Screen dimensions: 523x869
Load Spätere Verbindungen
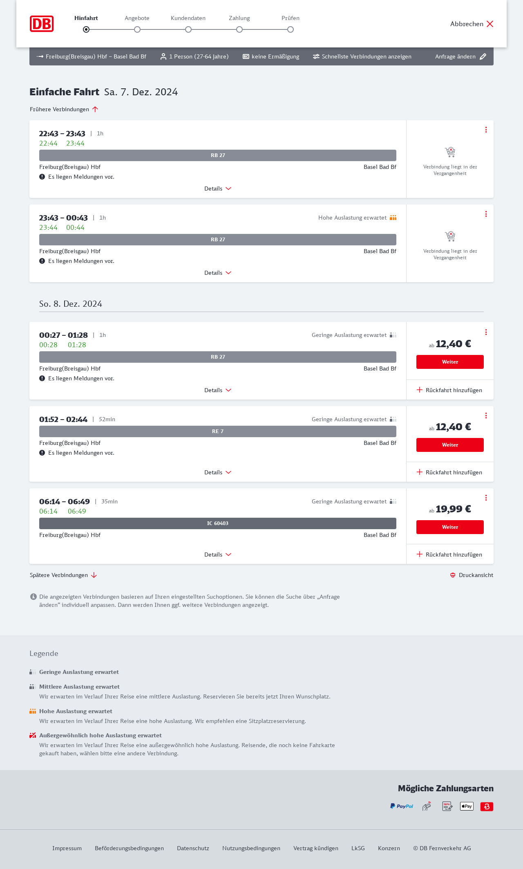pyautogui.click(x=63, y=575)
